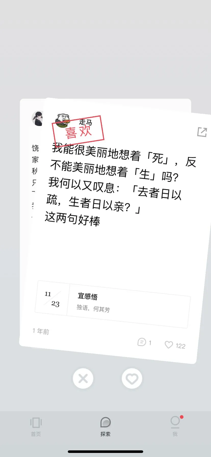Tap the share icon on the card
Screen dimensions: 211x457
coord(202,132)
